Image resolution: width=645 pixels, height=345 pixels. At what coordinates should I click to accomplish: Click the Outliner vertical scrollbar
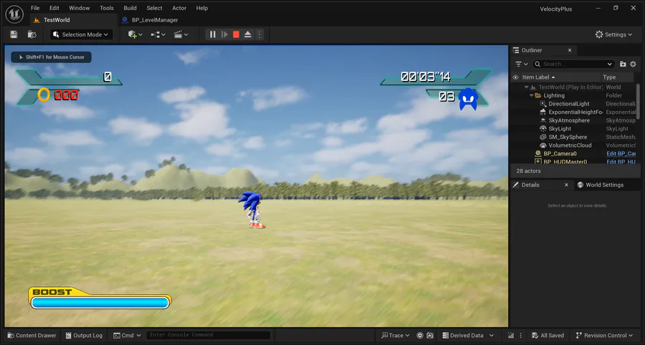pos(638,102)
